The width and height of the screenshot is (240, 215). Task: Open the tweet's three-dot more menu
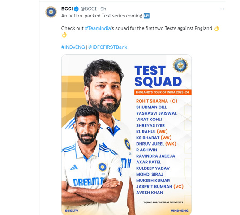222,9
